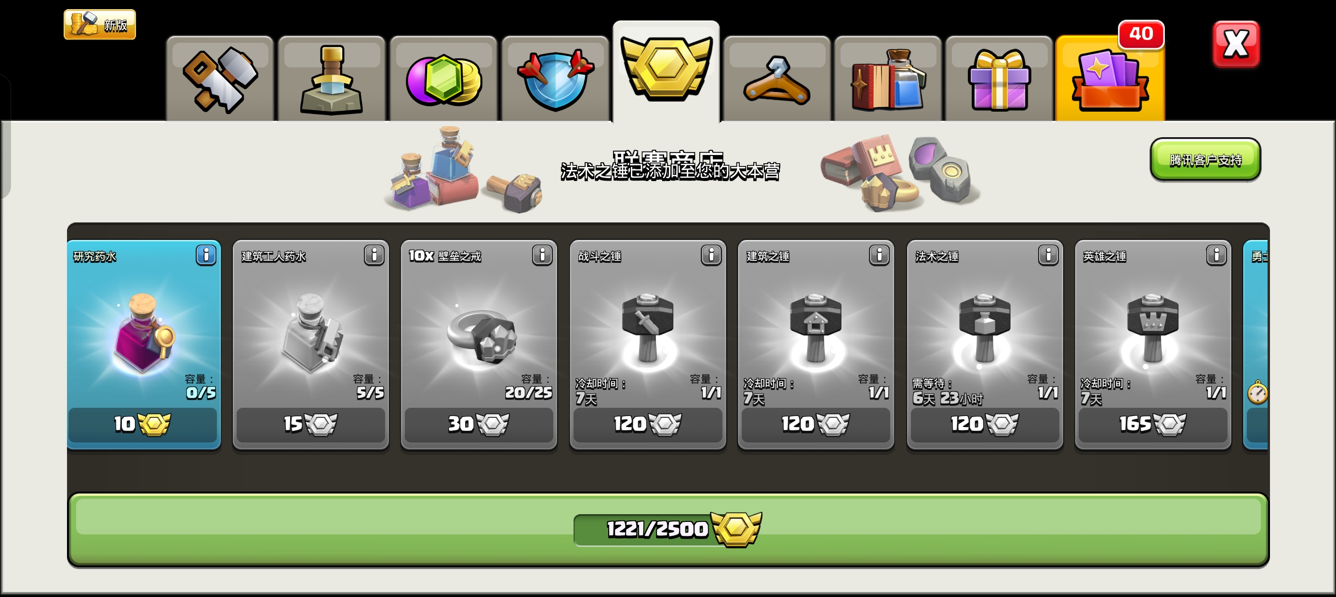The height and width of the screenshot is (597, 1336).
Task: Open the hammer and saw builder tab
Action: [220, 79]
